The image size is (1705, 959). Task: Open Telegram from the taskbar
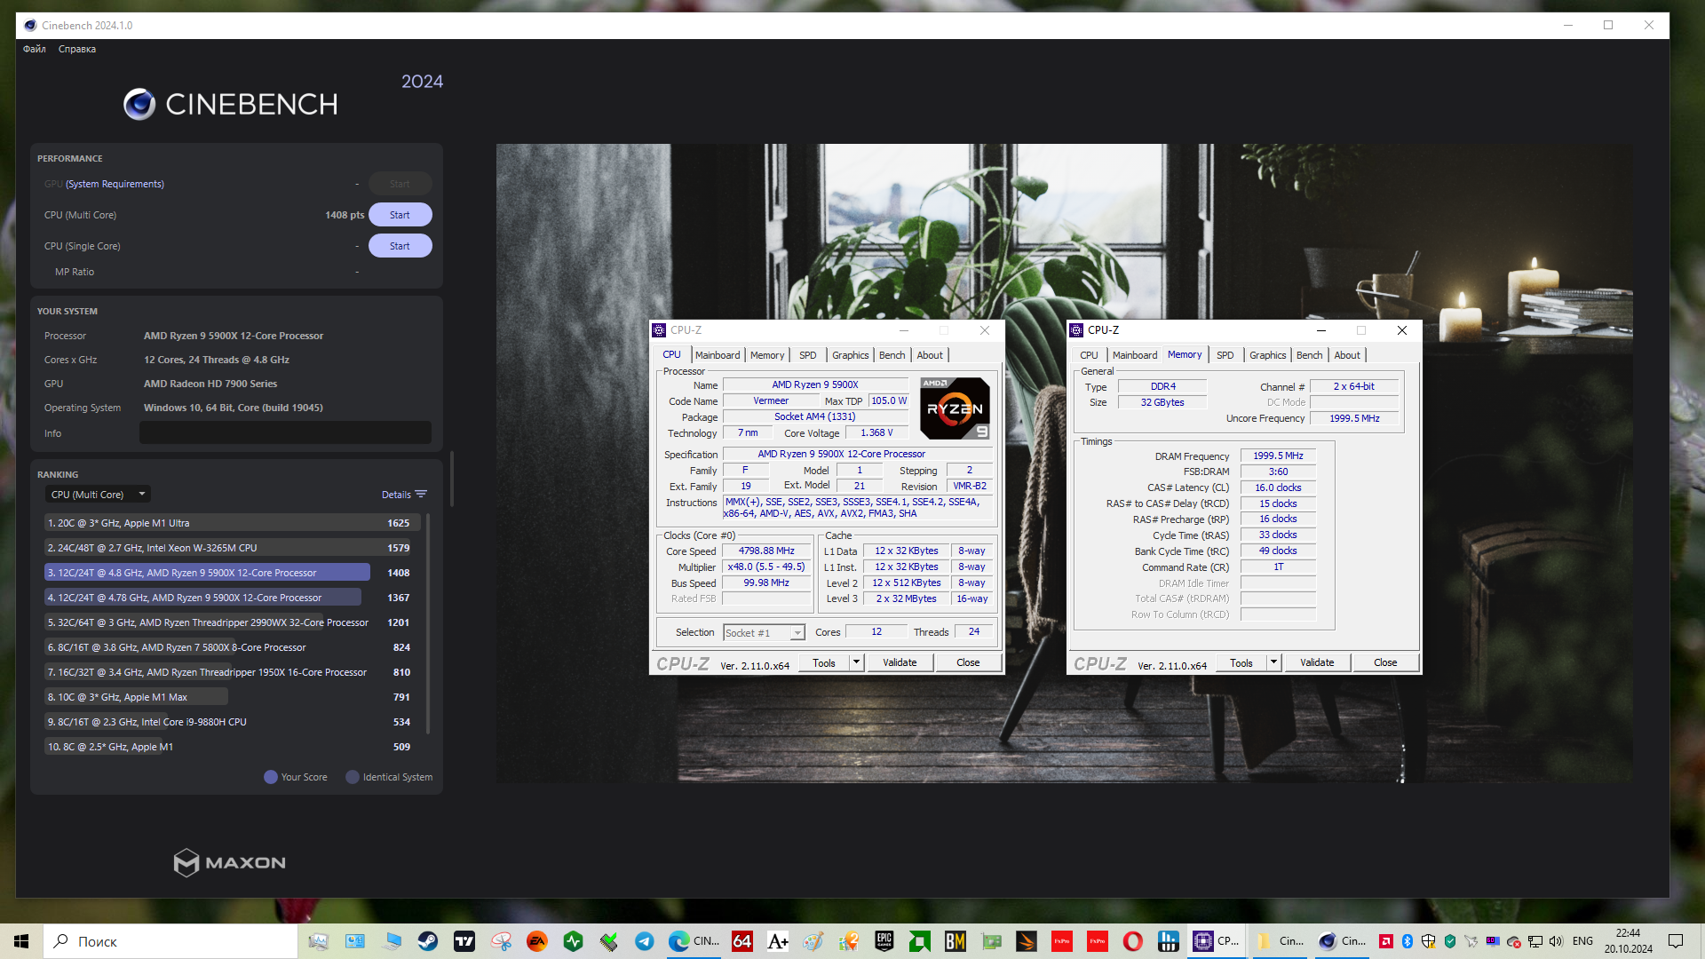645,941
